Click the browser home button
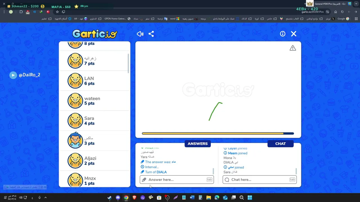Viewport: 360px width, 202px height. tap(336, 12)
